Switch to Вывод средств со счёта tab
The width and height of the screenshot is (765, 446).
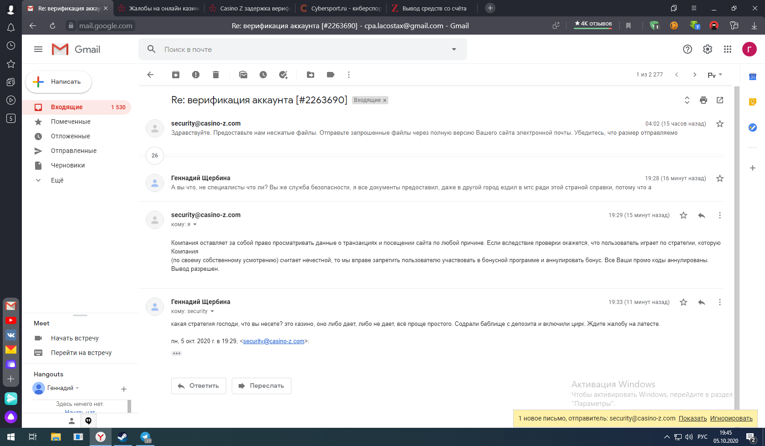point(432,8)
